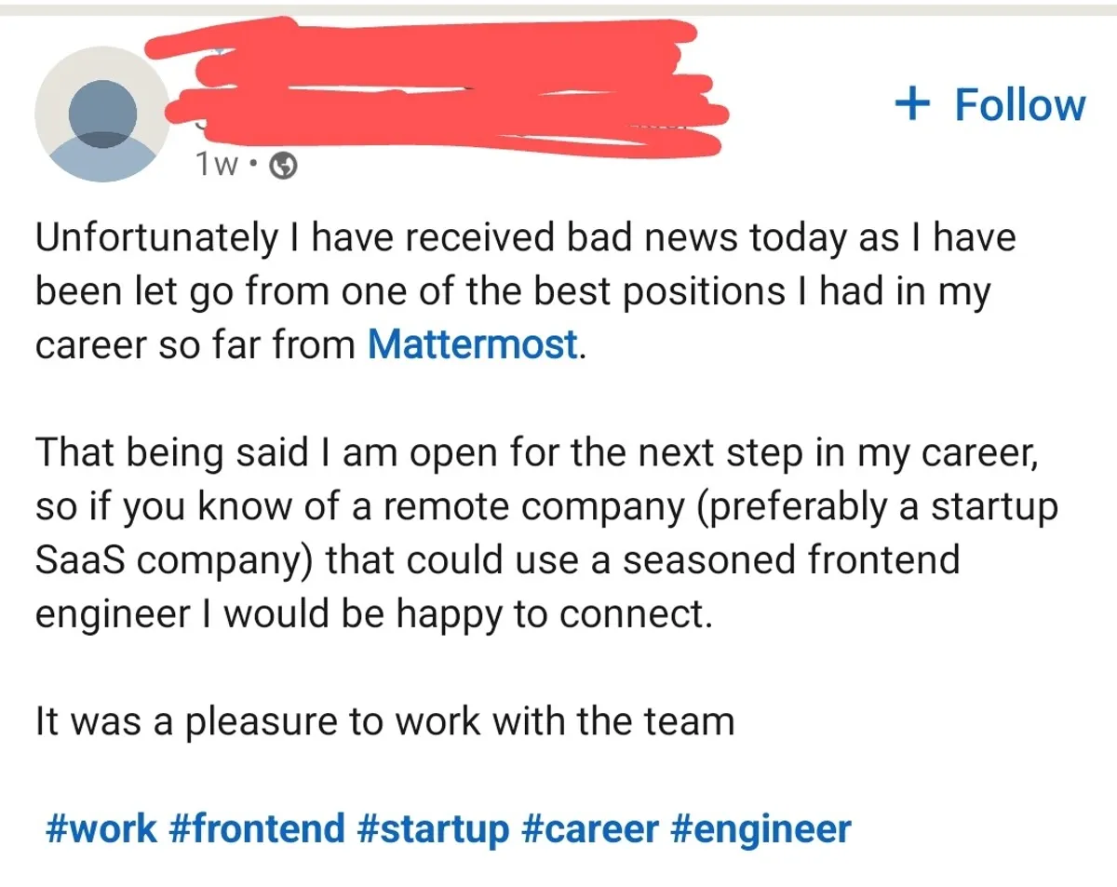The width and height of the screenshot is (1117, 887).
Task: Click the 'been let go from' text line
Action: click(x=513, y=292)
